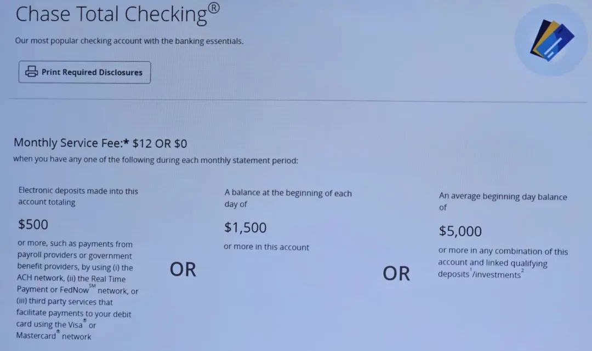This screenshot has height=351, width=592.
Task: Click 'An average beginning day balance' text
Action: (x=503, y=201)
